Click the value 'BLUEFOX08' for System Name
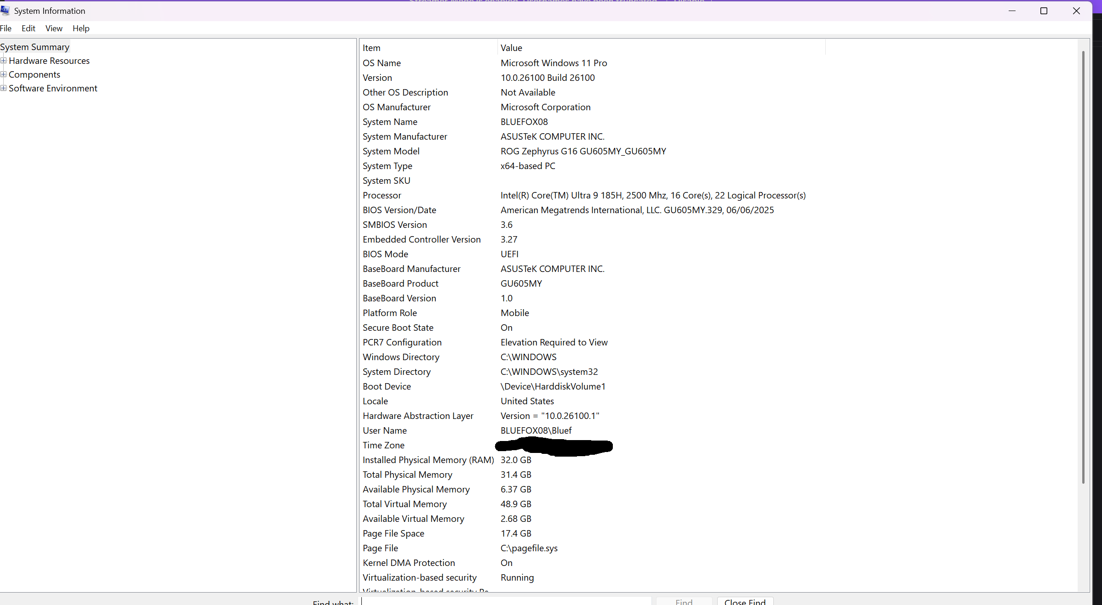The height and width of the screenshot is (605, 1102). [524, 122]
